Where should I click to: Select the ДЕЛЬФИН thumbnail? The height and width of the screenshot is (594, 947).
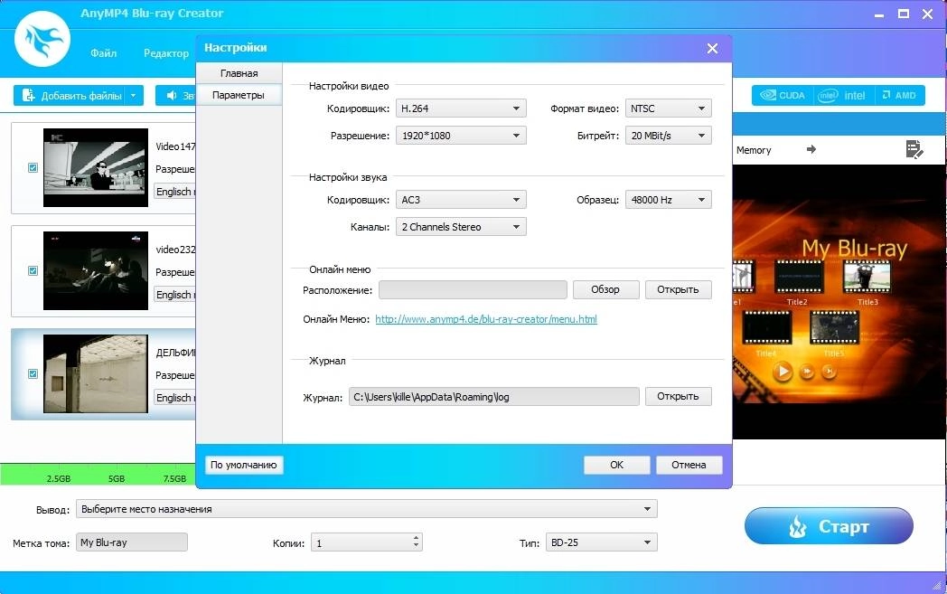tap(96, 374)
